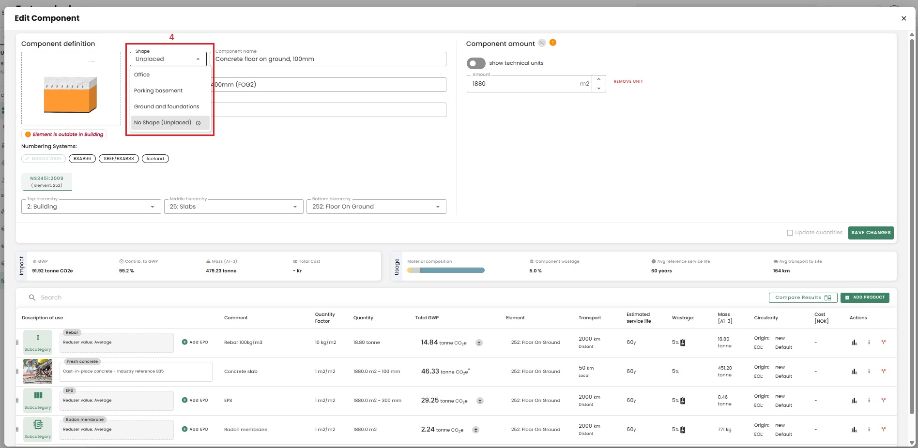Open three-dot menu for Fresh concrete row
The width and height of the screenshot is (918, 448).
pyautogui.click(x=869, y=372)
